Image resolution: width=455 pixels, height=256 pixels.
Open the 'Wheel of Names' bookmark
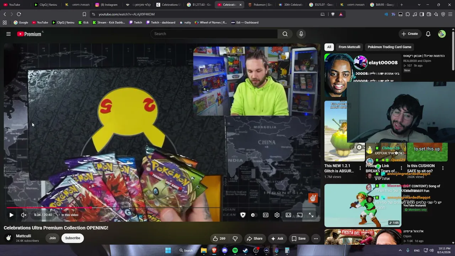210,22
